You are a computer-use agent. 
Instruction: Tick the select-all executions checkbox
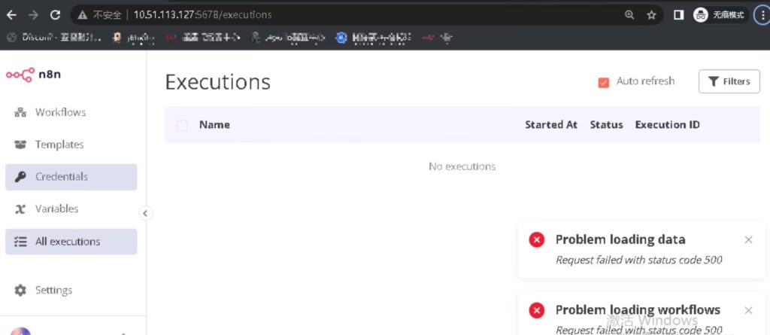click(x=182, y=125)
